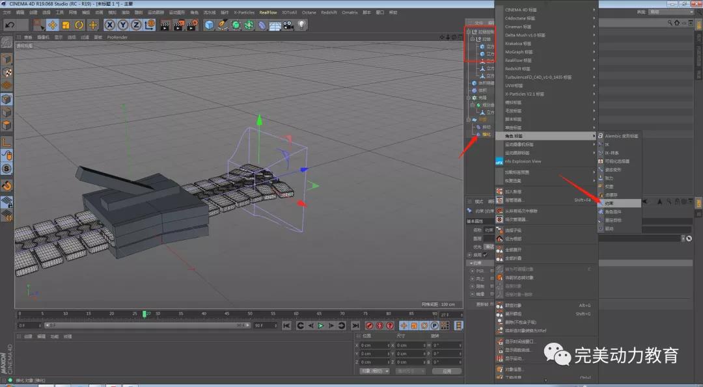
Task: Click the red record keyframe button
Action: 368,325
